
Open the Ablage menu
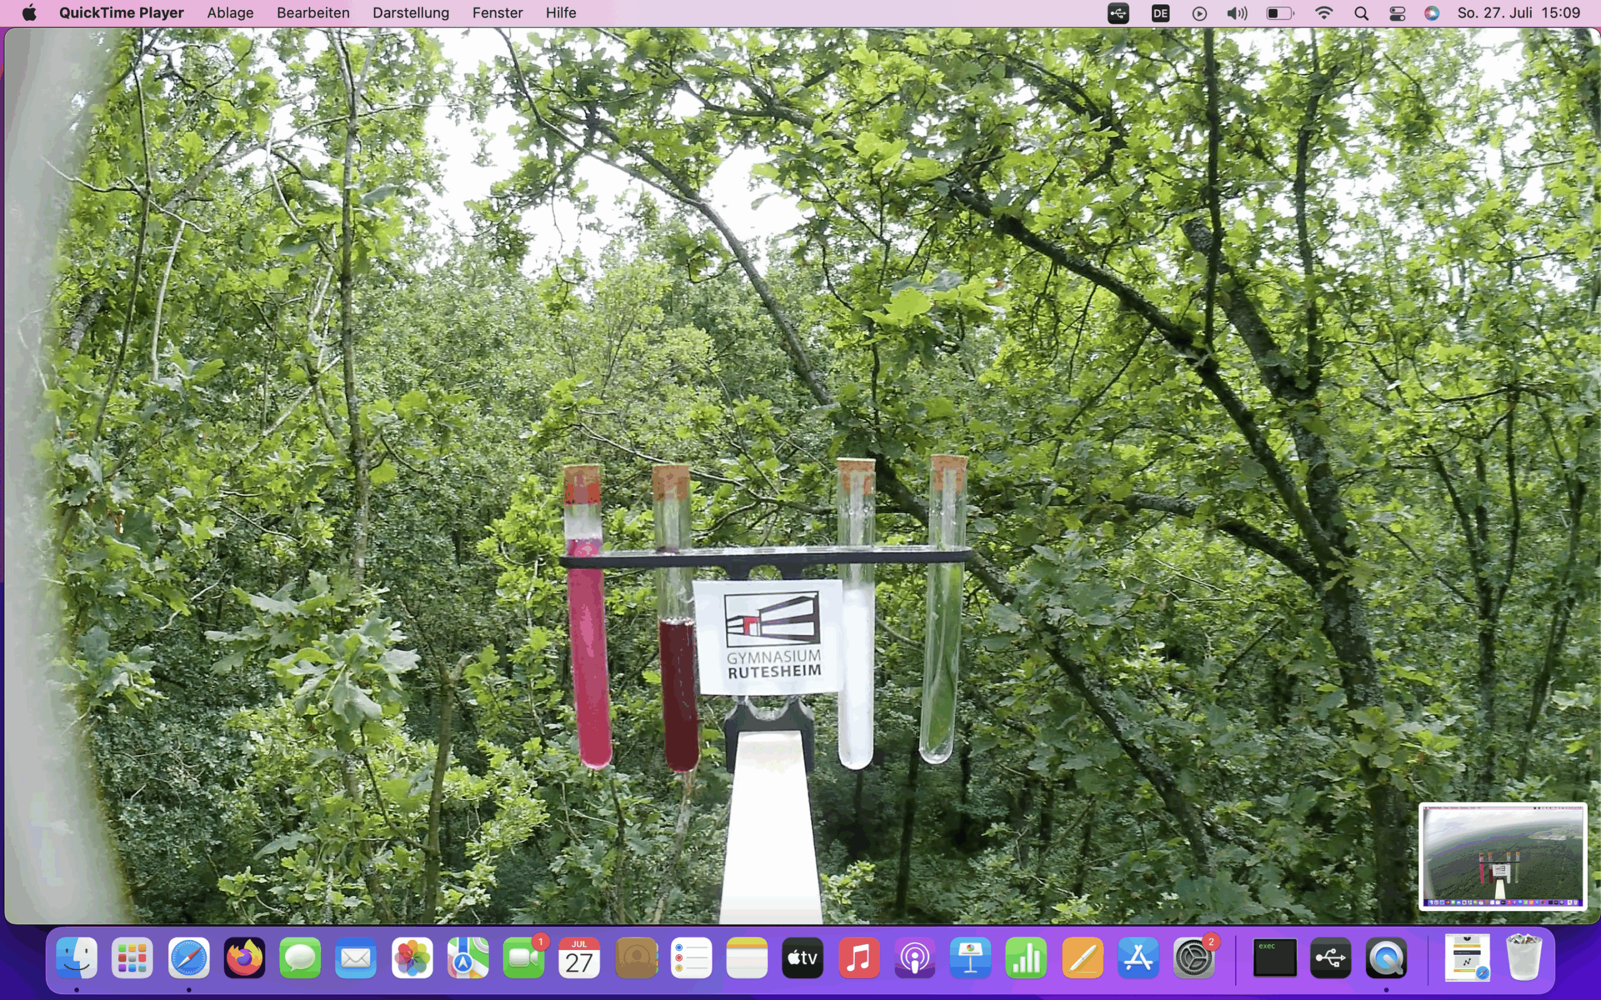(x=230, y=13)
